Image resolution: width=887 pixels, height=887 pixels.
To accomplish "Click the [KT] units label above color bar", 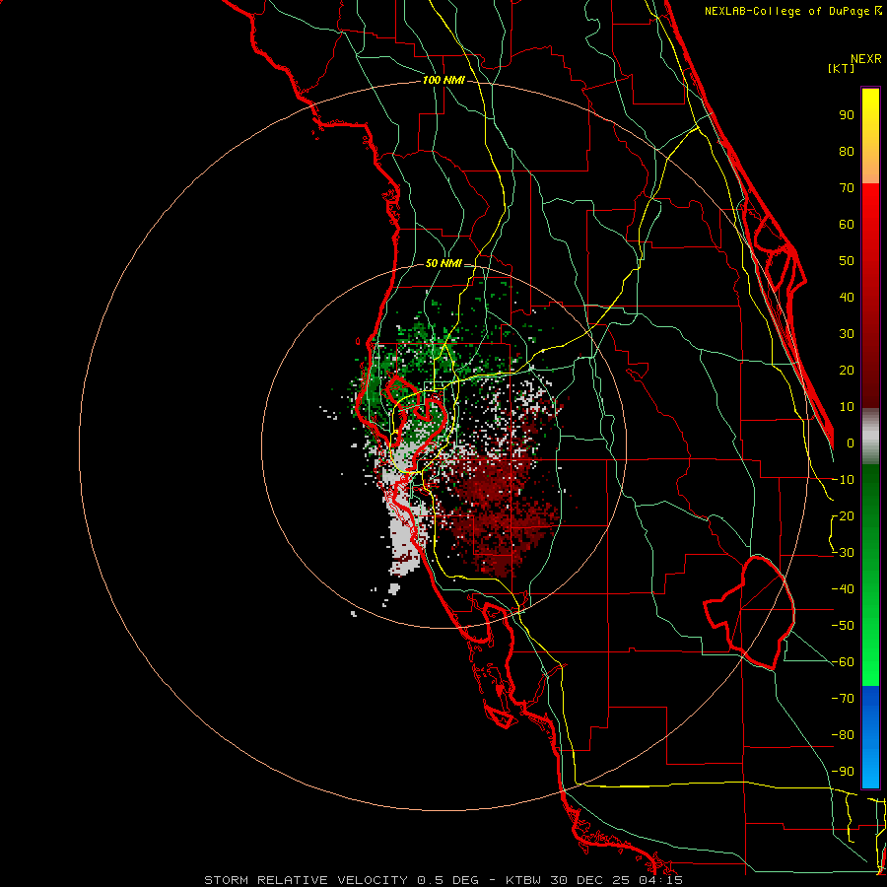I will (842, 68).
